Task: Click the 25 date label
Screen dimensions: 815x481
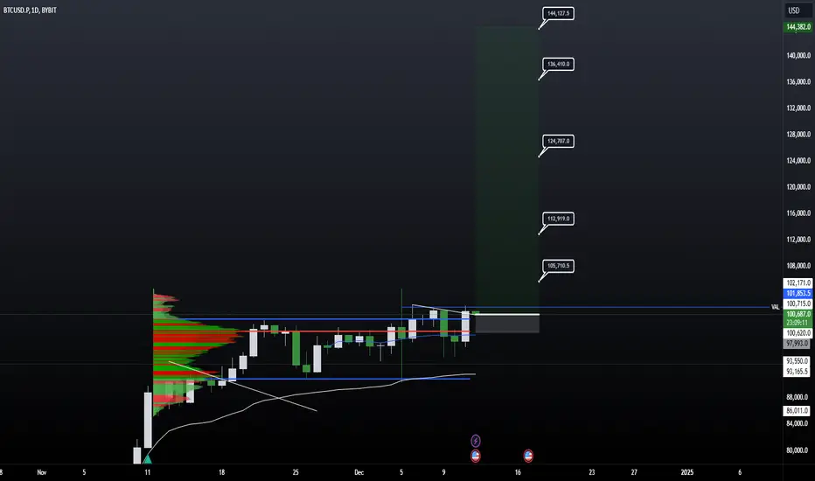Action: pyautogui.click(x=296, y=472)
